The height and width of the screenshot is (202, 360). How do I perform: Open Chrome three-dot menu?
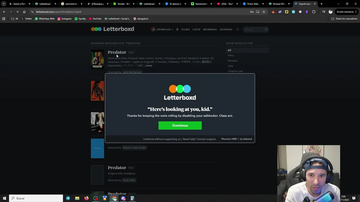[356, 12]
